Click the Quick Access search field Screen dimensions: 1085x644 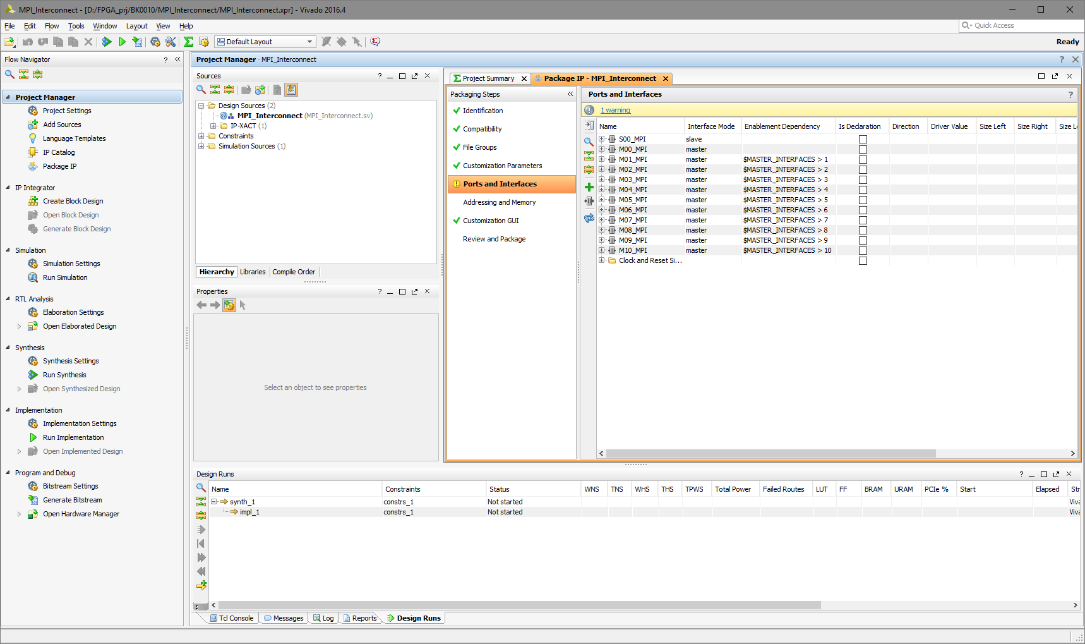point(1021,25)
